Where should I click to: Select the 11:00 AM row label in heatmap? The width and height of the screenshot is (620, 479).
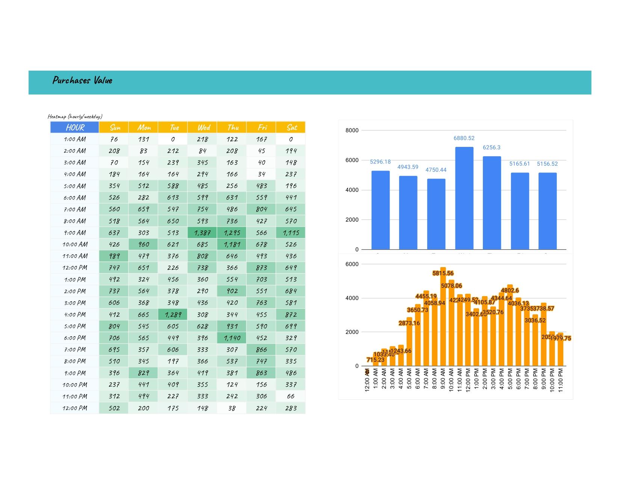(75, 256)
